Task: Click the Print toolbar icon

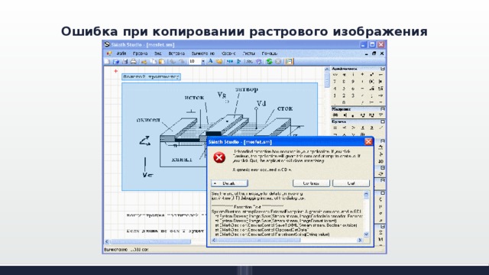Action: tap(134, 62)
